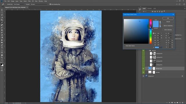
Task: Open the Layer menu
Action: click(x=17, y=1)
